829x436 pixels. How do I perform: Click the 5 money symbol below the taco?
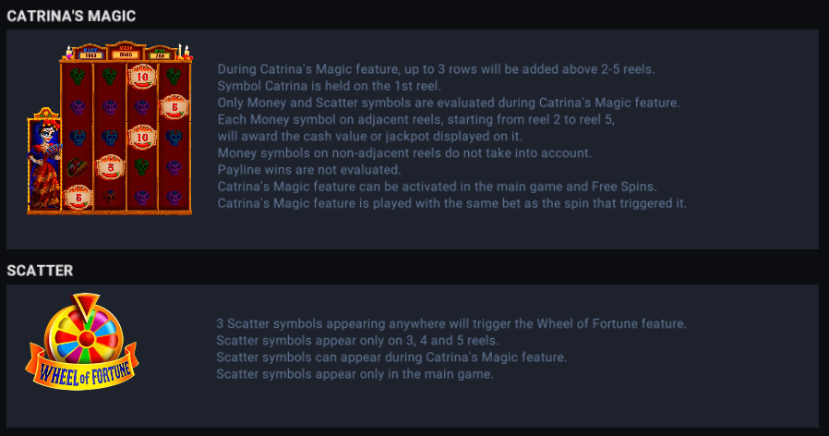pyautogui.click(x=78, y=196)
